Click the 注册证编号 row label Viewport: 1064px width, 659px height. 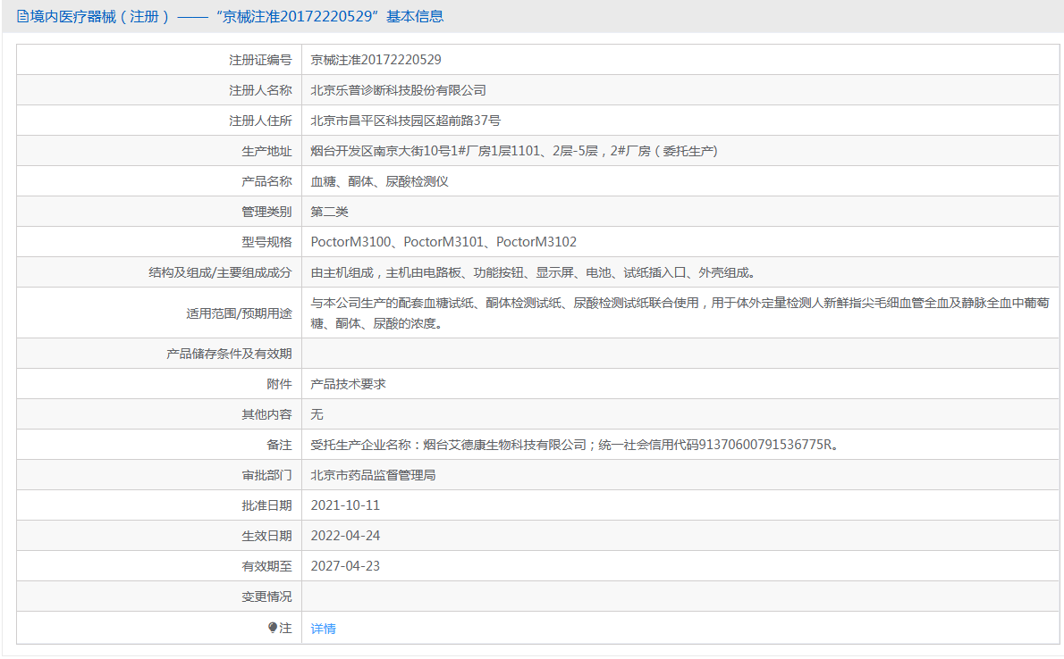point(260,60)
